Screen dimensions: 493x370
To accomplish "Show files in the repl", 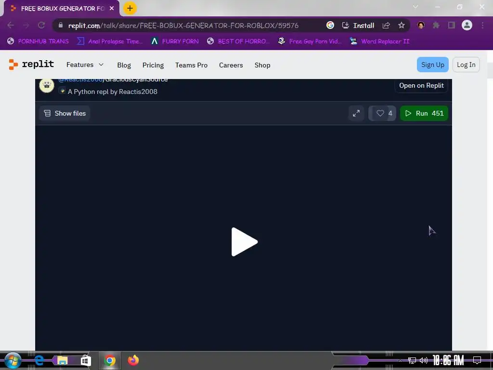I will 65,113.
